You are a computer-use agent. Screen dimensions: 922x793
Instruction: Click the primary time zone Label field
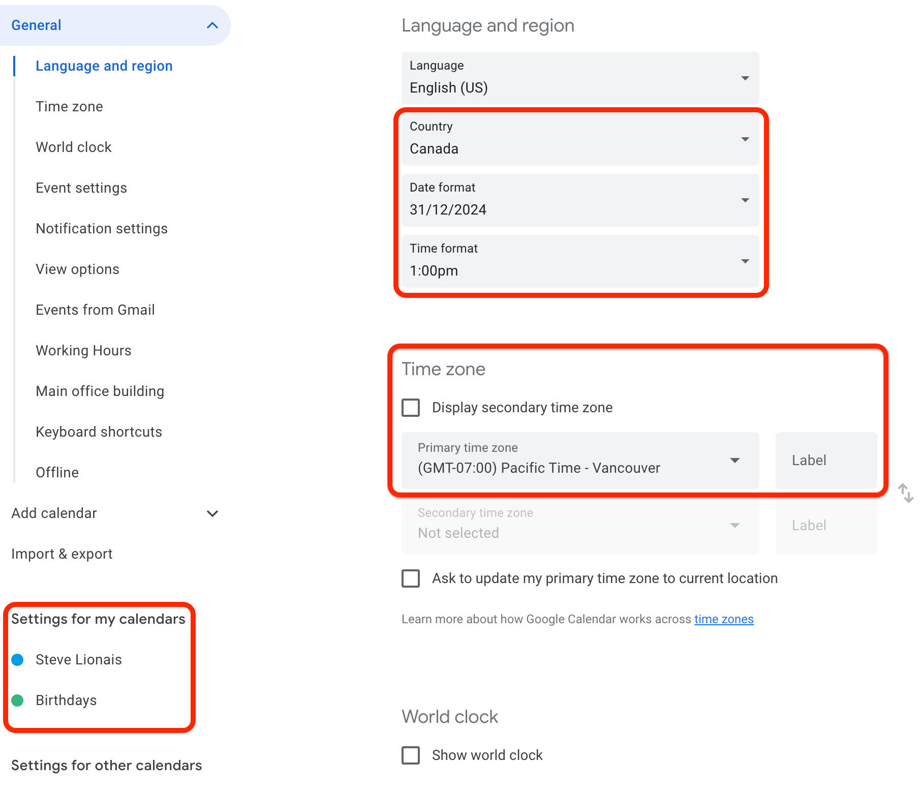pyautogui.click(x=826, y=461)
